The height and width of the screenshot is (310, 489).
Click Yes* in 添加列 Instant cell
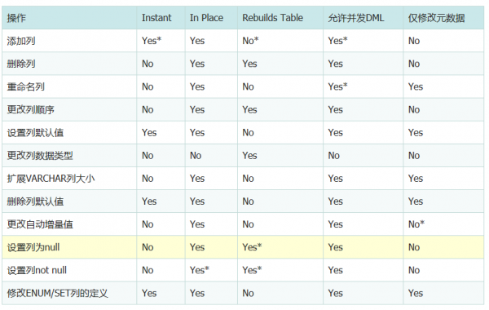click(152, 41)
